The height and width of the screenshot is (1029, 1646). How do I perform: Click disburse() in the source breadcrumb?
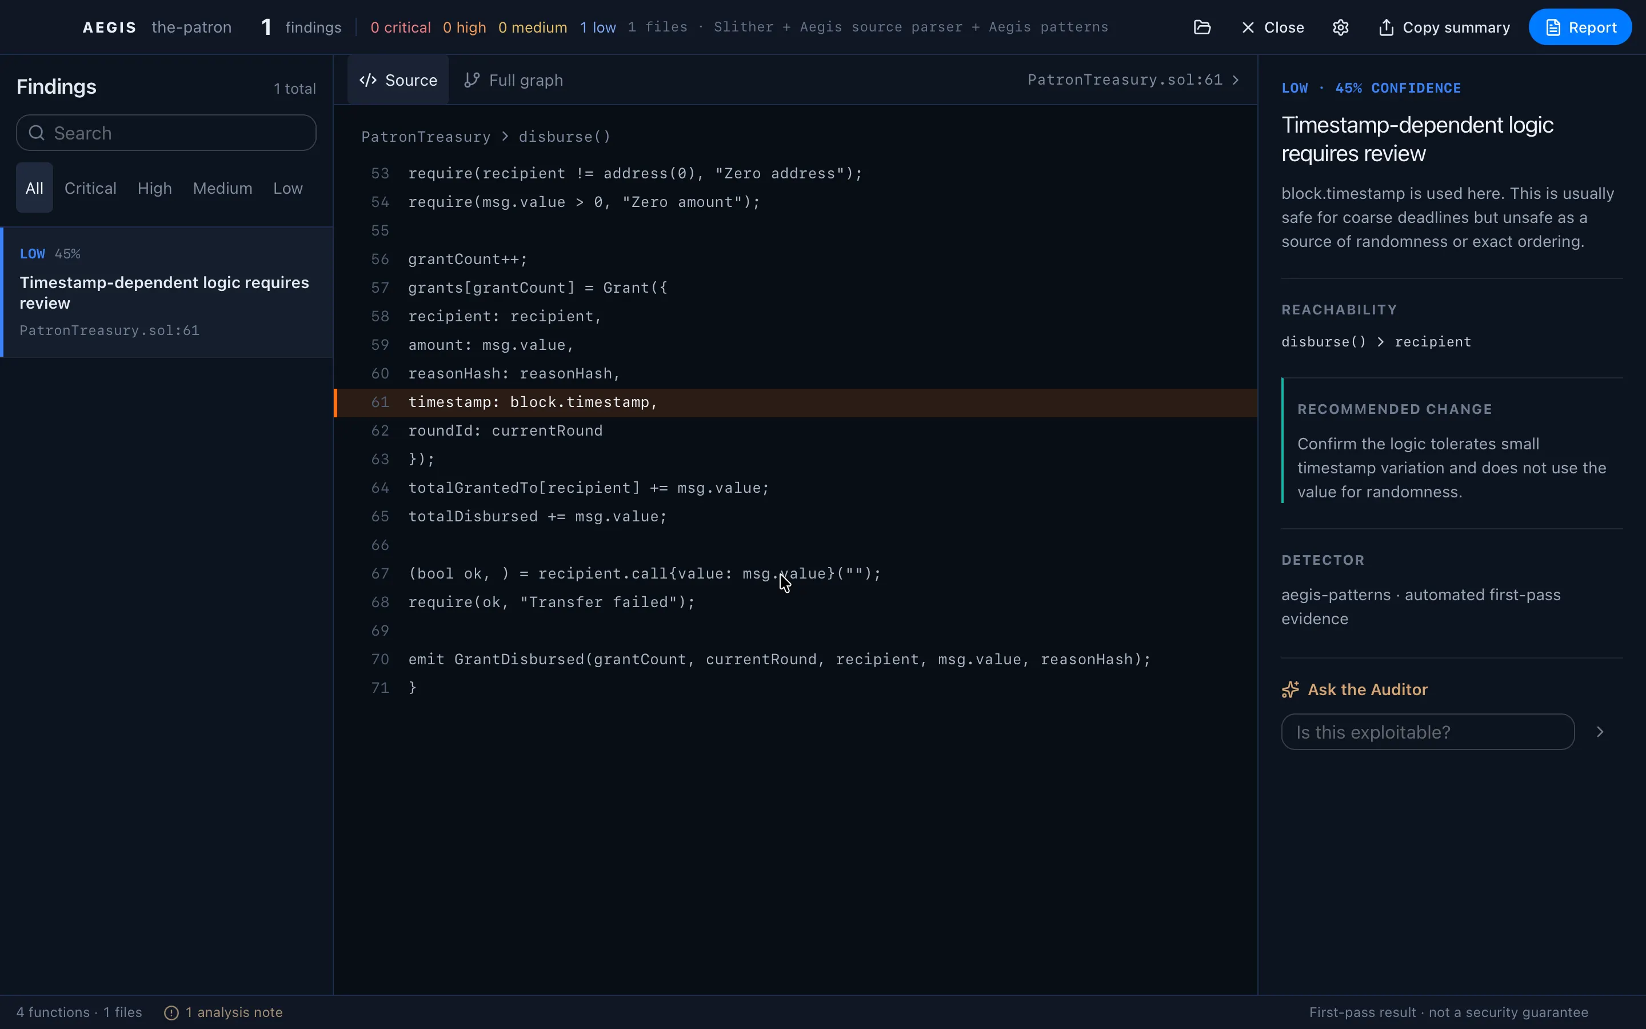565,137
